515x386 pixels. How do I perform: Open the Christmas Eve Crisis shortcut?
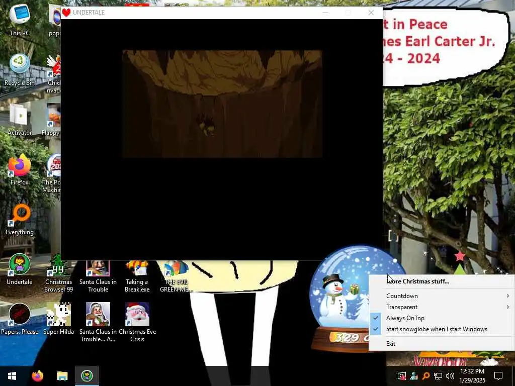point(137,322)
